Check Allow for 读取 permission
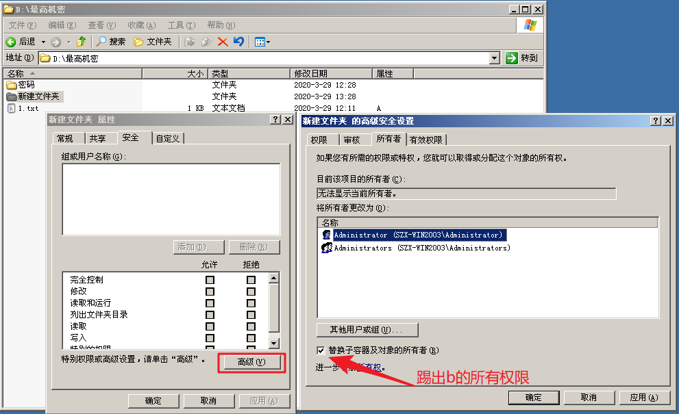The image size is (679, 414). (x=210, y=326)
